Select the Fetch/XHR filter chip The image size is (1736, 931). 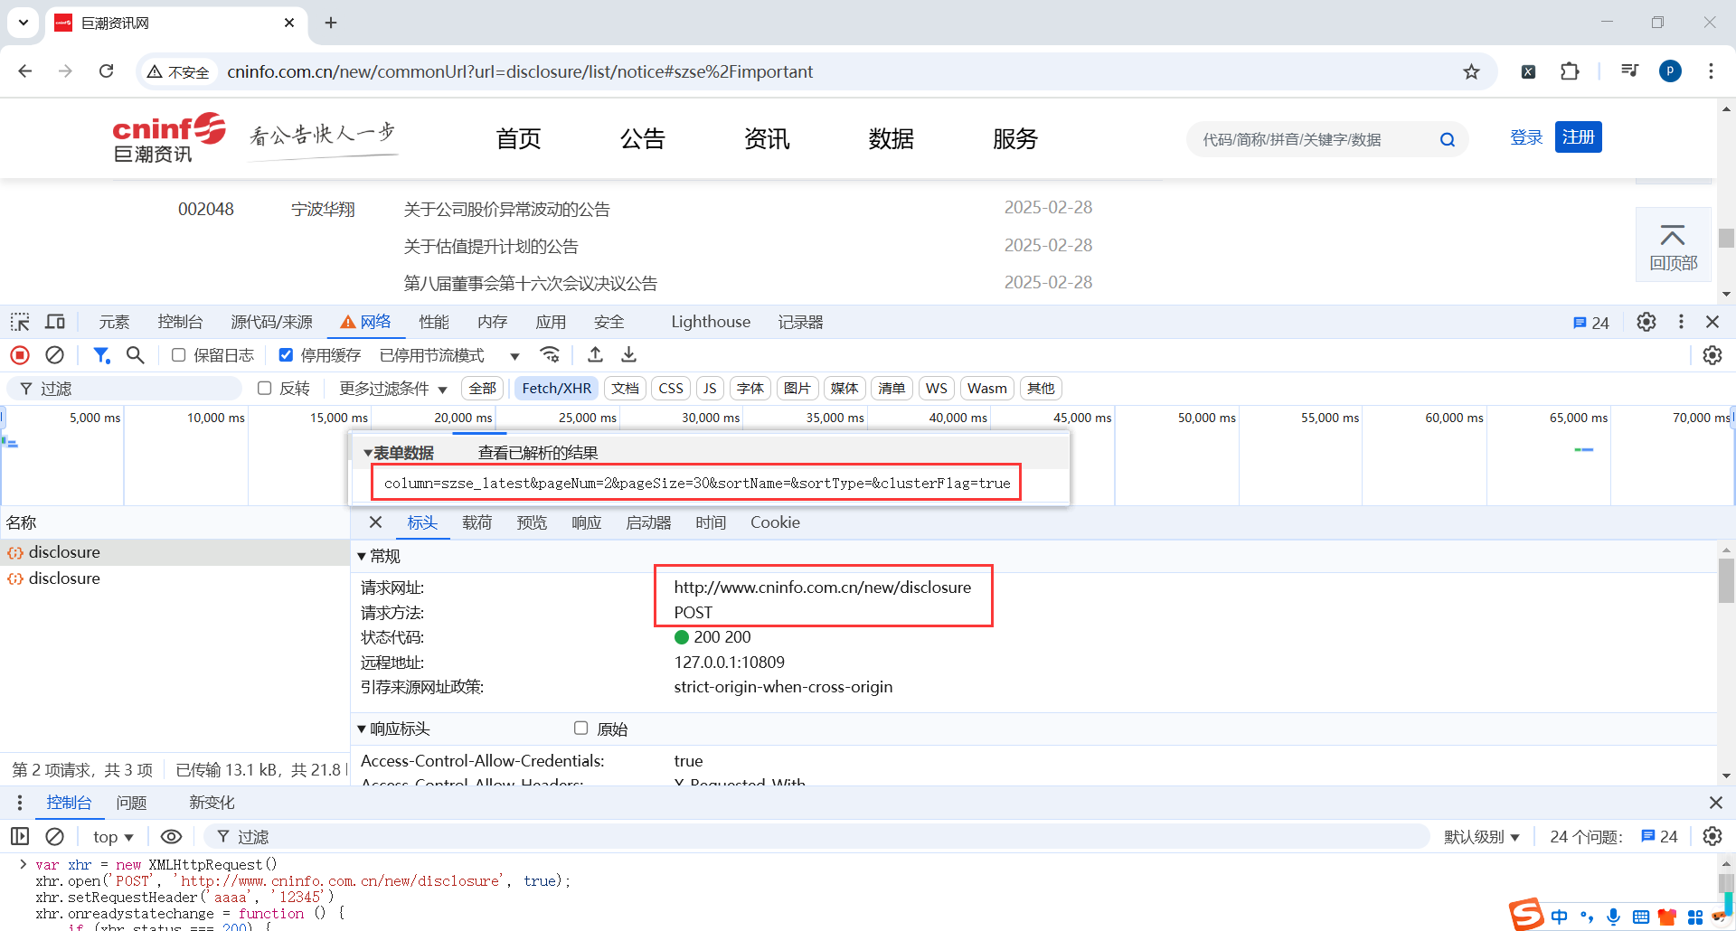coord(556,388)
